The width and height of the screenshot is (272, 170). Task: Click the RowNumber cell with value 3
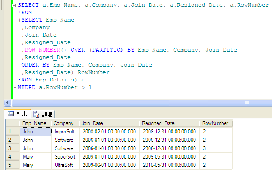pos(216,148)
